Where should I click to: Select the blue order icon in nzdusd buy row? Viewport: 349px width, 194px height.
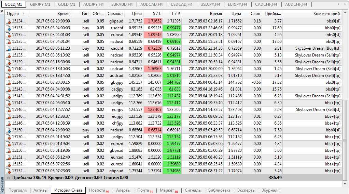(x=8, y=130)
